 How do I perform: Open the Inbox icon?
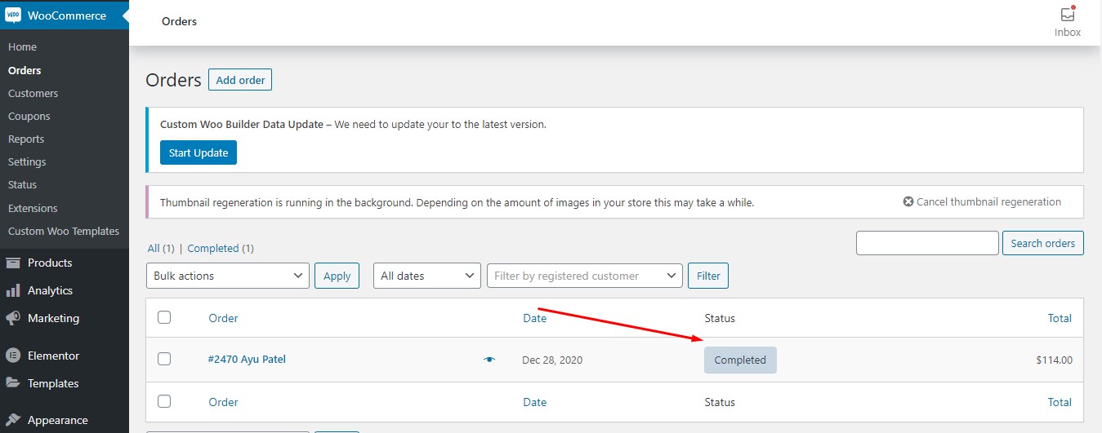coord(1067,14)
